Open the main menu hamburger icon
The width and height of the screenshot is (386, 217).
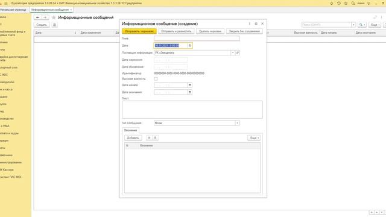(x=6, y=3)
